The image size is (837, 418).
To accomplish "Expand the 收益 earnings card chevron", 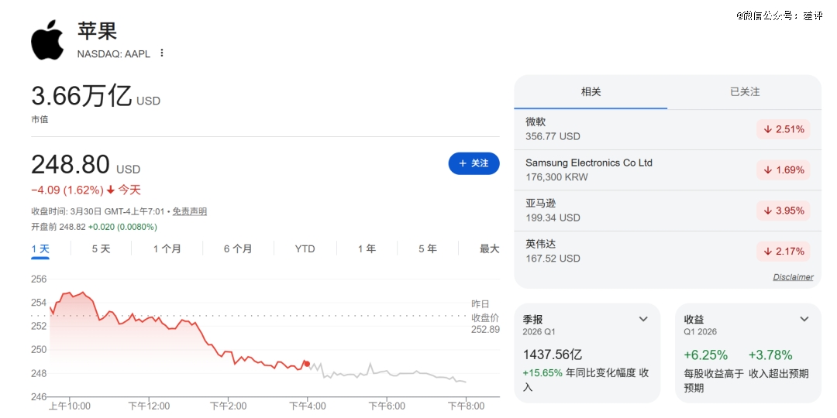I will tap(804, 319).
